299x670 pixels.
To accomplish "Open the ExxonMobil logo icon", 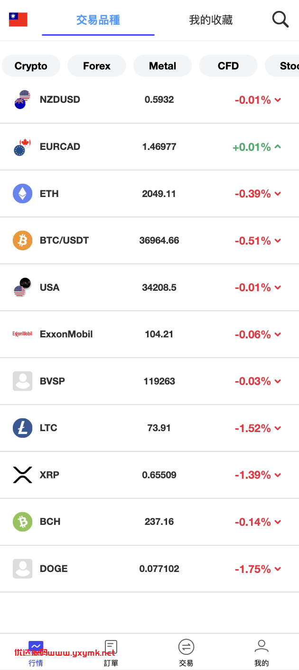I will 22,334.
